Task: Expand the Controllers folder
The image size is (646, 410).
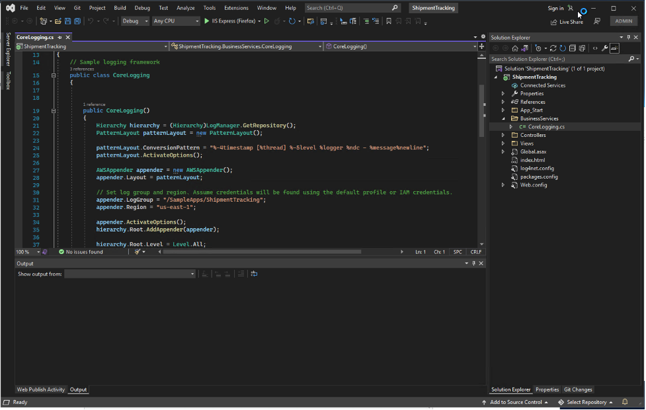Action: click(503, 135)
